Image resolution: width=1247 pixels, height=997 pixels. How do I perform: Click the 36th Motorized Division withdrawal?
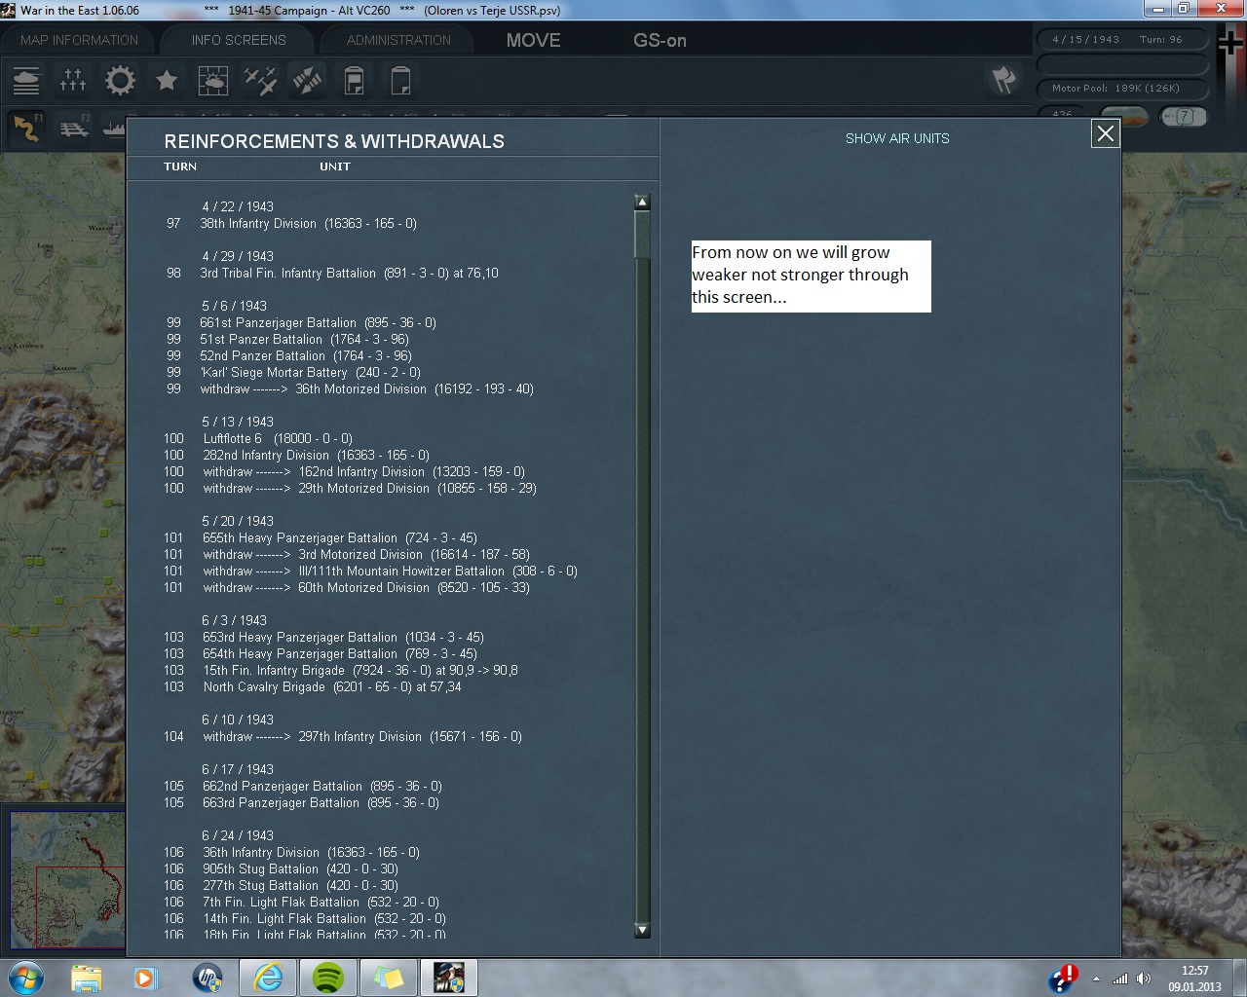366,388
